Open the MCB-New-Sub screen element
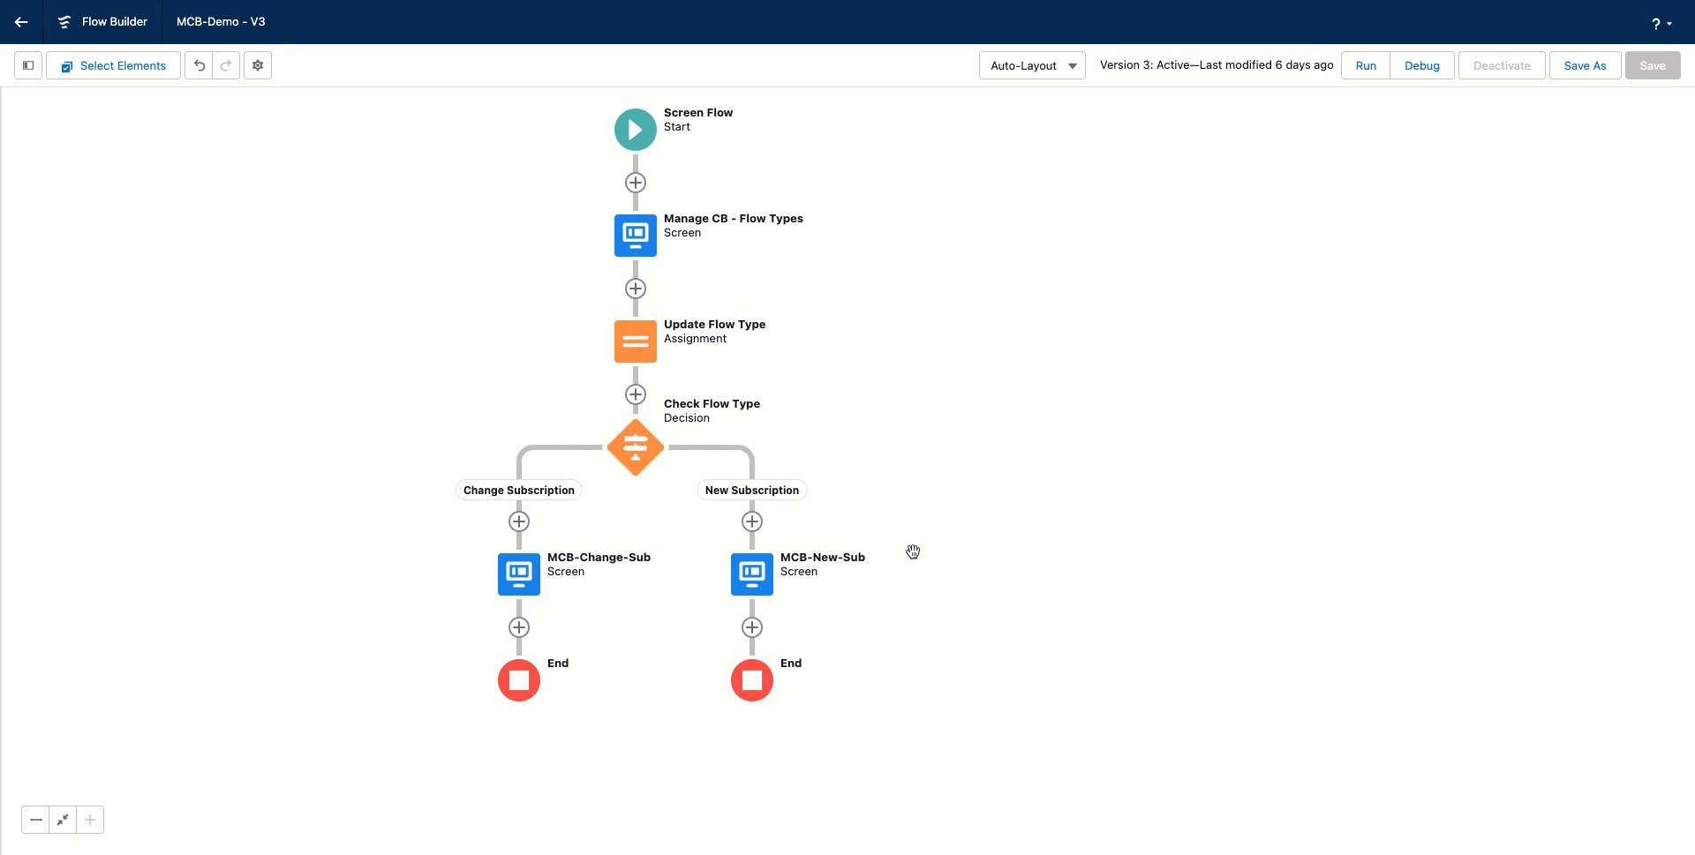The image size is (1695, 855). point(752,574)
